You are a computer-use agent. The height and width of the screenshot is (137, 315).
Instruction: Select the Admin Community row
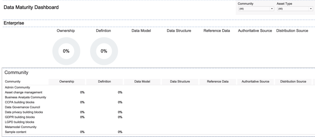tap(17, 87)
